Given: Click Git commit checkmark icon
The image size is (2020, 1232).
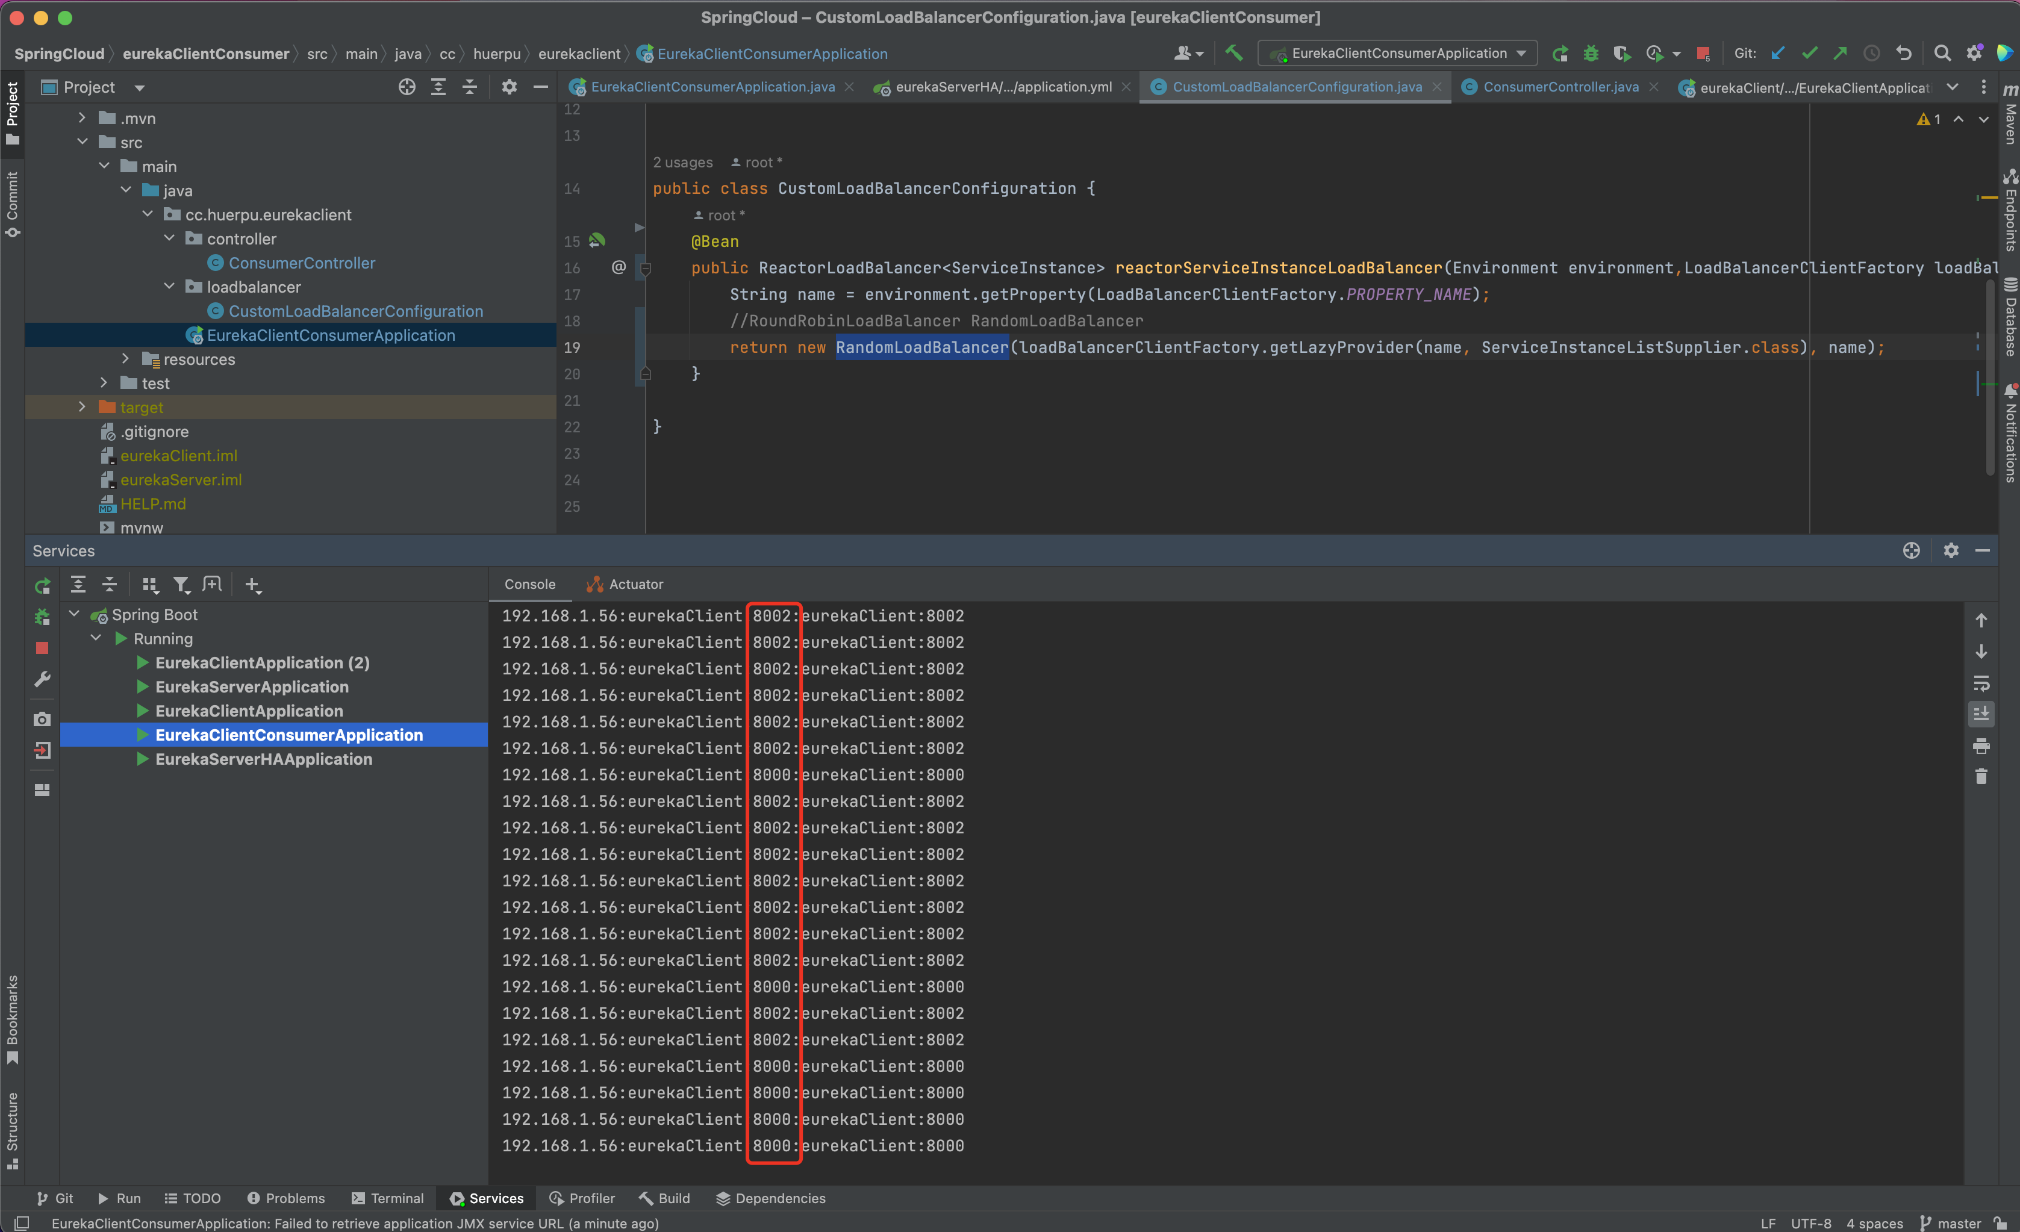Looking at the screenshot, I should coord(1809,53).
